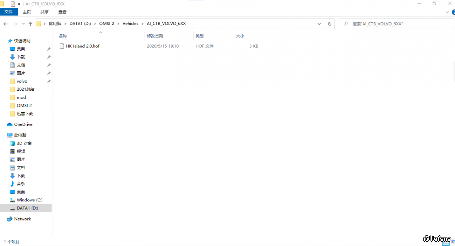The image size is (455, 246).
Task: Click the Refresh button beside address bar
Action: tap(330, 24)
